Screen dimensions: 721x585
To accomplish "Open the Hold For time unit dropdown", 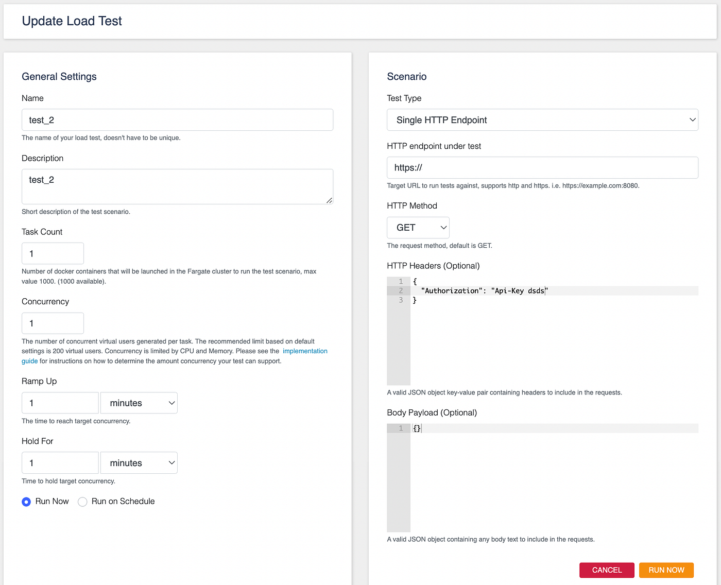I will coord(139,462).
